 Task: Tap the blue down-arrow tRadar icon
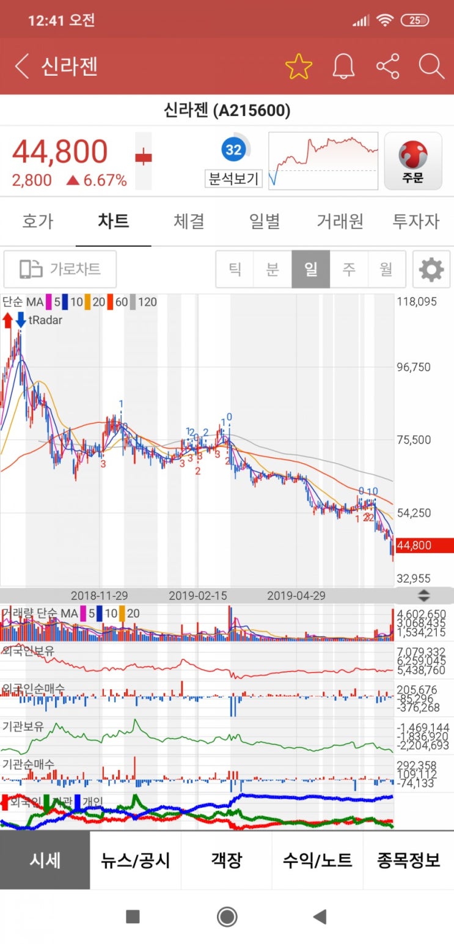21,320
